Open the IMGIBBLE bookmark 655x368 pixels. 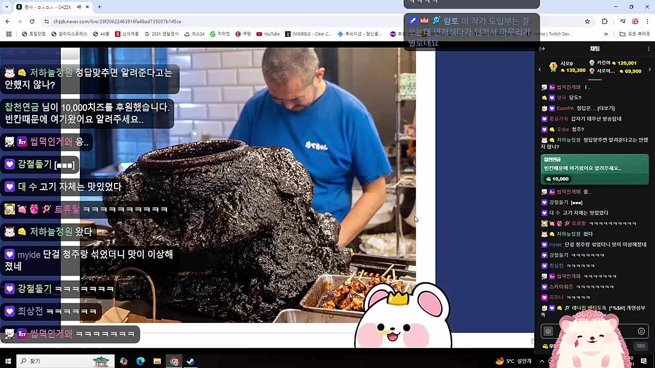[308, 34]
